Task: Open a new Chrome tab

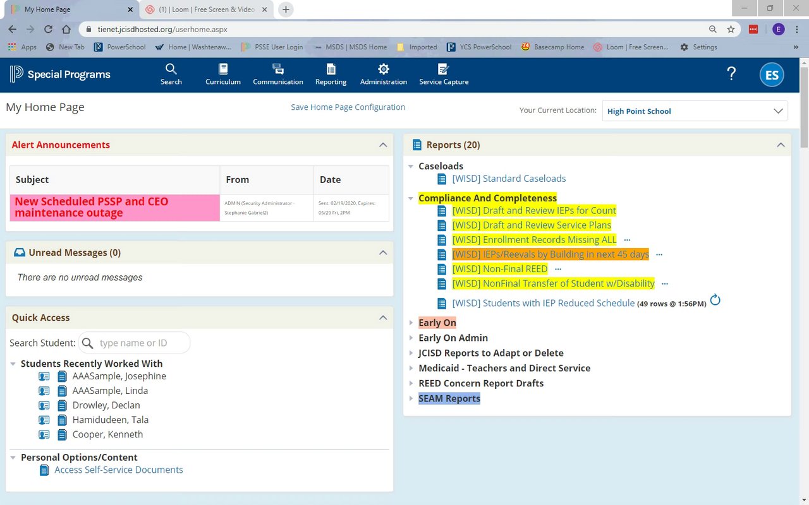Action: click(286, 9)
